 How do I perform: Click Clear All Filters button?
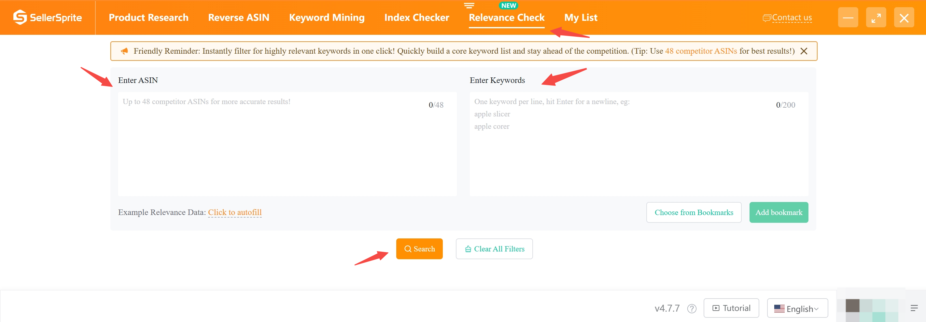pyautogui.click(x=494, y=249)
